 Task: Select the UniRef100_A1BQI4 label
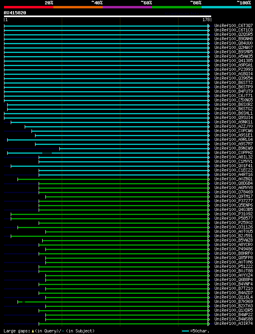click(233, 74)
